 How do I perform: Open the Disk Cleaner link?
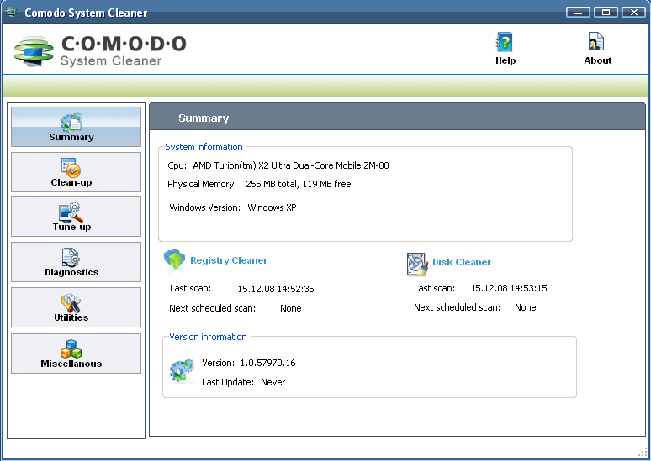tap(462, 262)
